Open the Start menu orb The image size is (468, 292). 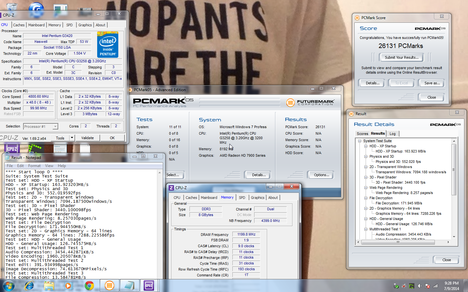click(9, 286)
